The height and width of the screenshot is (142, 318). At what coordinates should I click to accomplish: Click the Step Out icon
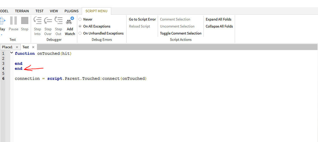[x=58, y=21]
